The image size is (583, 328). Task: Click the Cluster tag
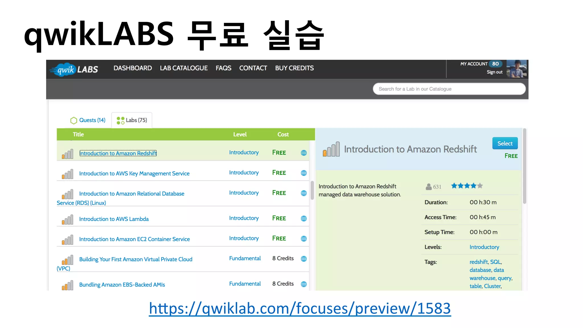pyautogui.click(x=492, y=286)
